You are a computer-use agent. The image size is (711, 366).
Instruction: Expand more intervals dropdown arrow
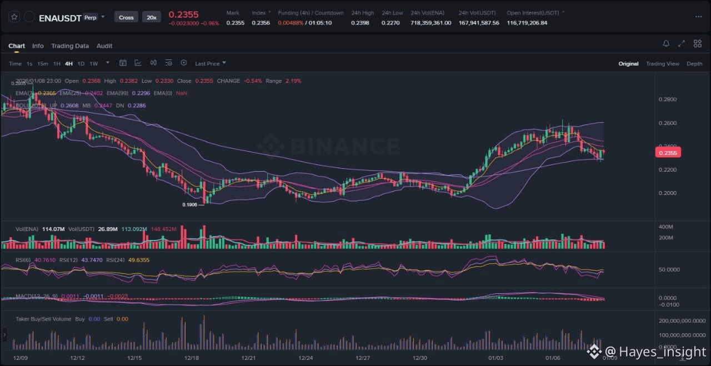pos(108,63)
